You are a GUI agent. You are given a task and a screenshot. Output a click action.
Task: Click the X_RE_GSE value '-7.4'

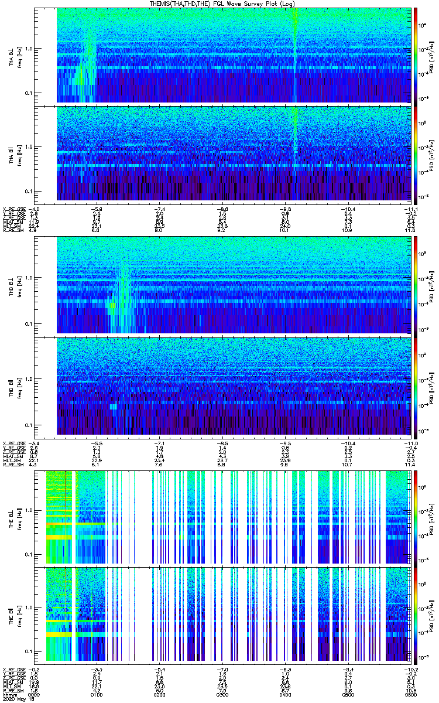159,209
